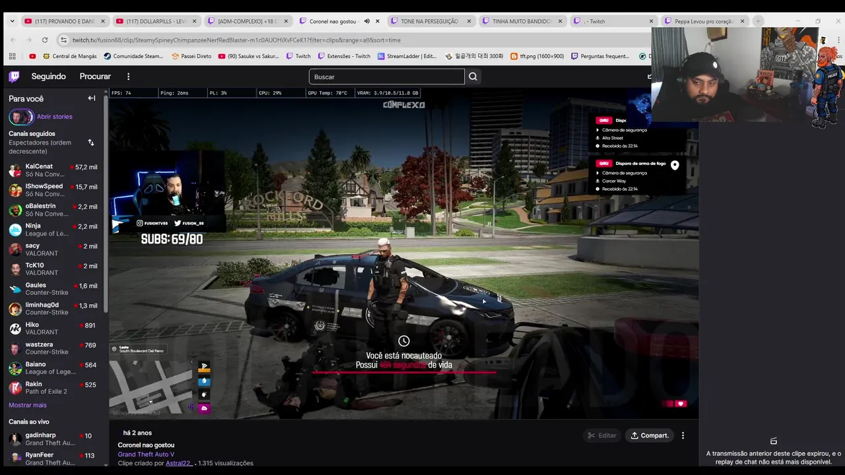Mute the Coronel nao gostou tab audio
The width and height of the screenshot is (845, 475).
(367, 21)
